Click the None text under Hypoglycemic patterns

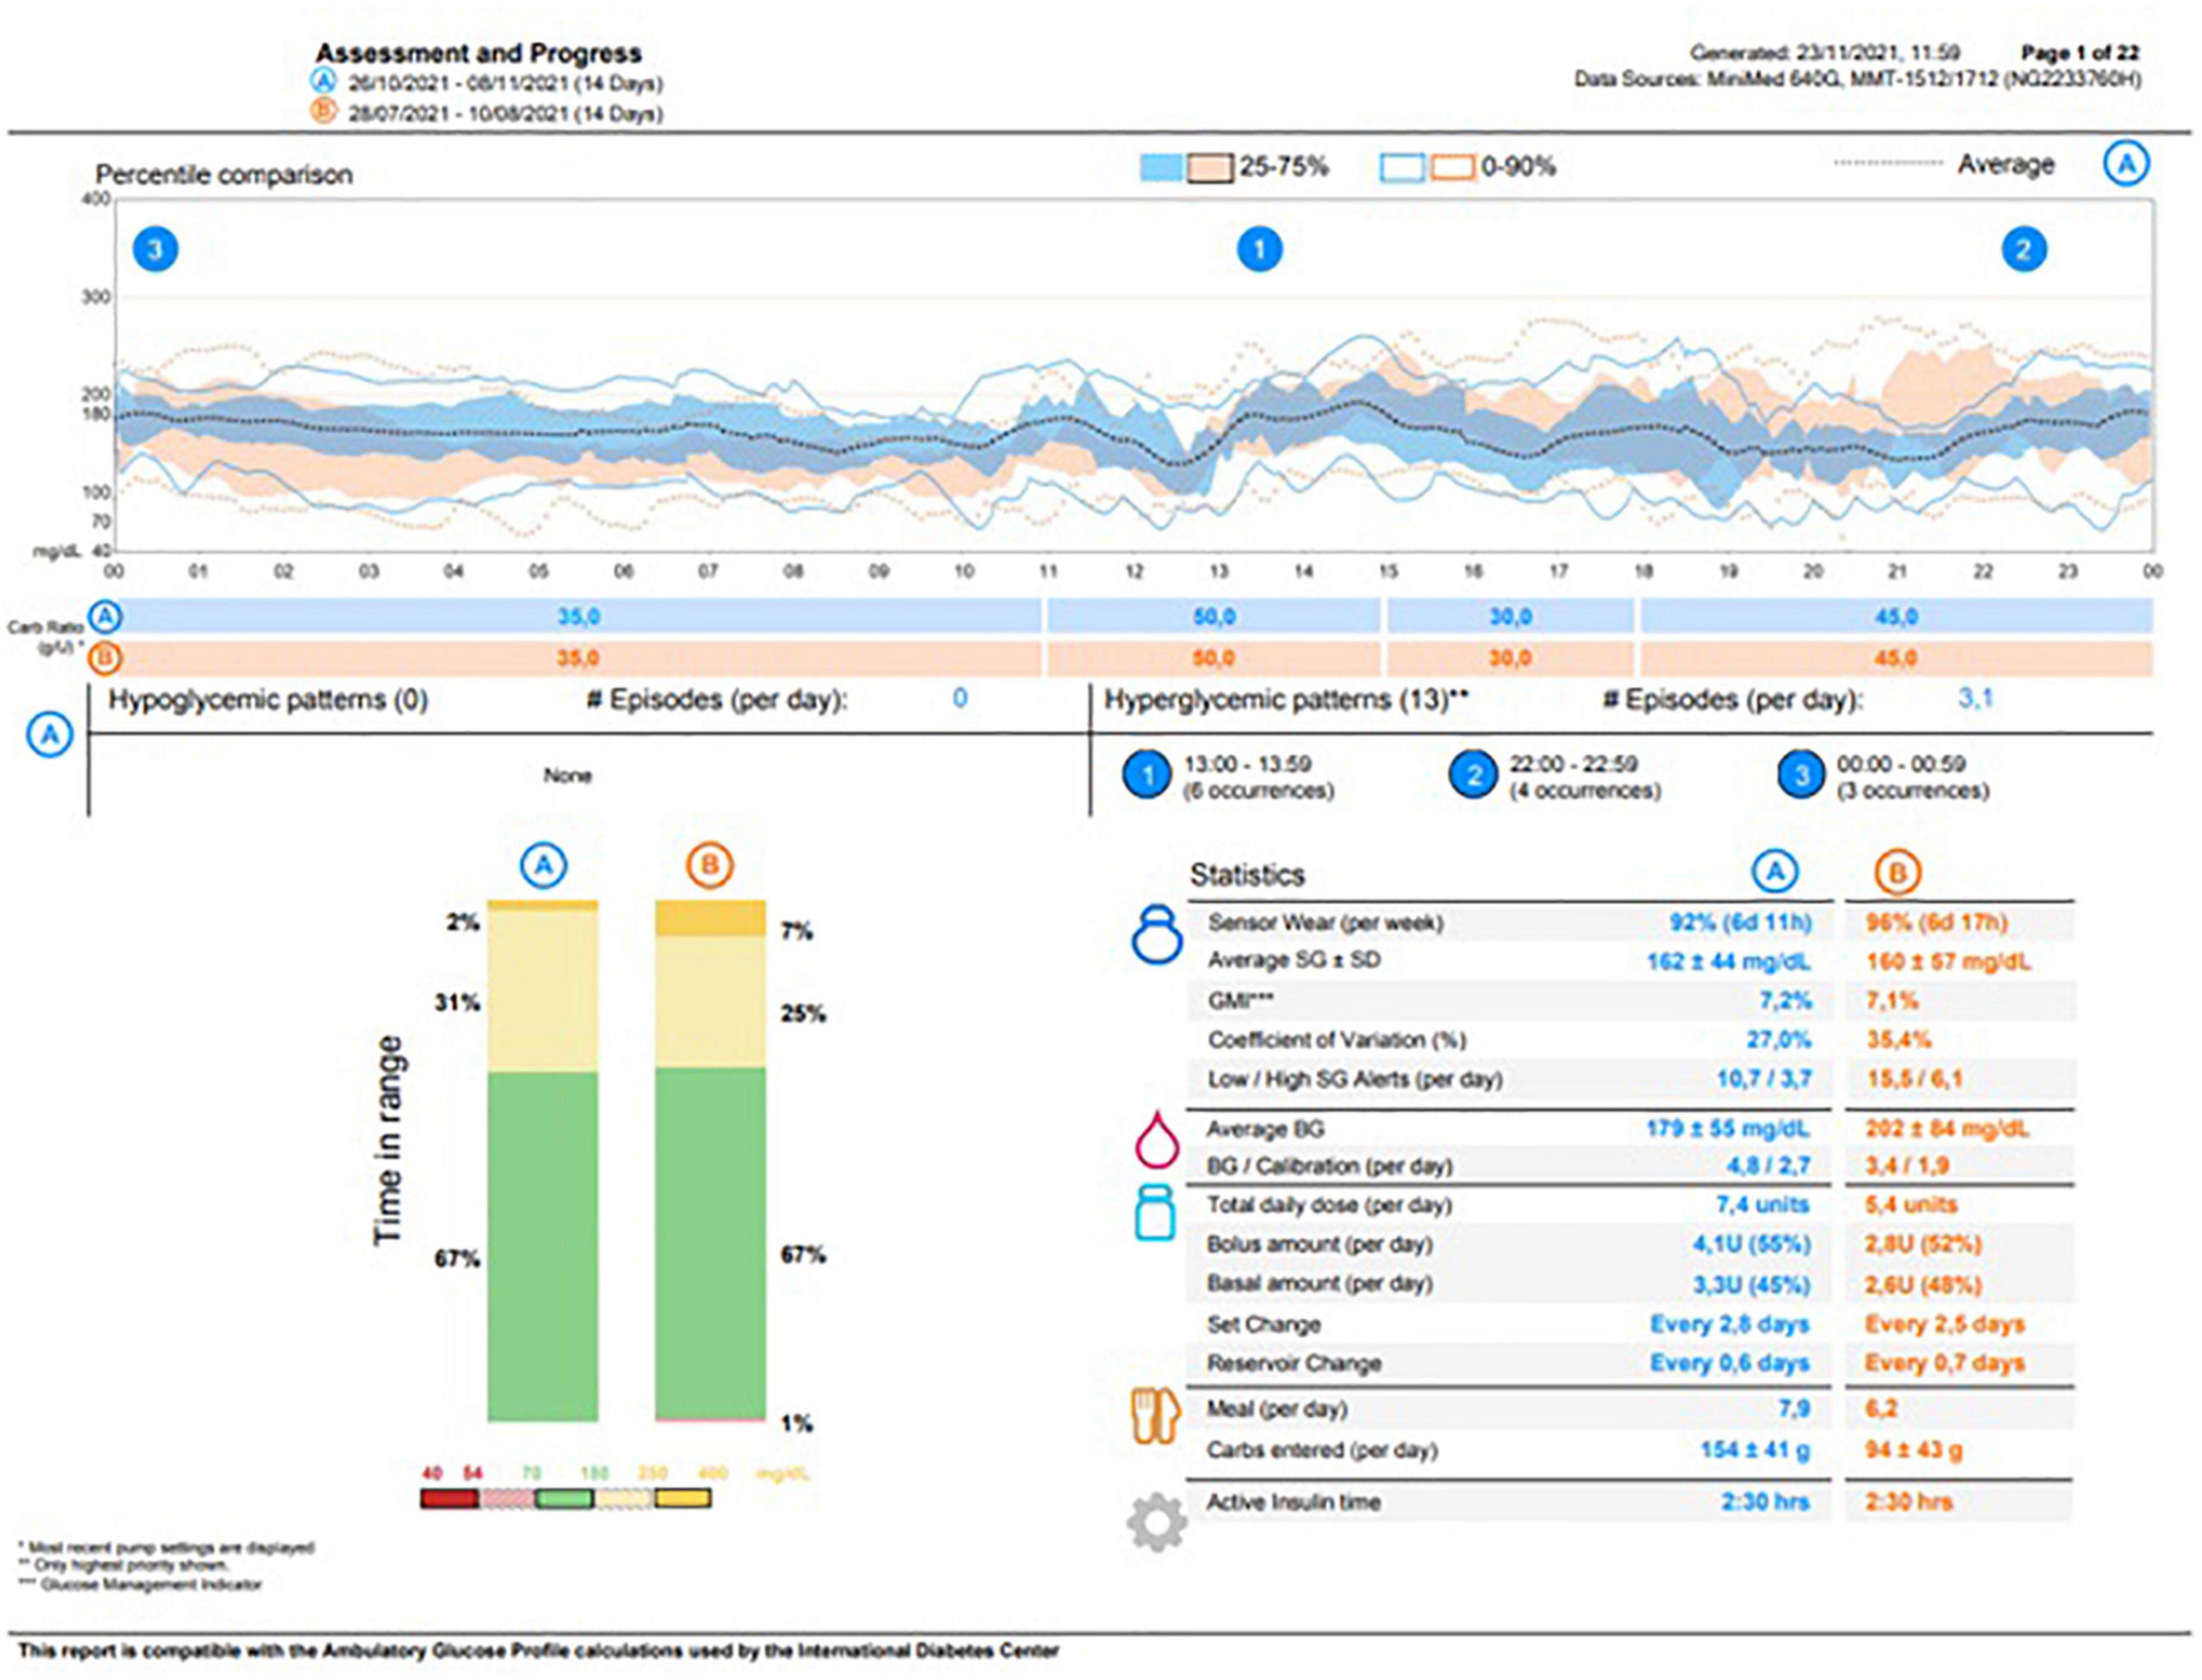(567, 775)
